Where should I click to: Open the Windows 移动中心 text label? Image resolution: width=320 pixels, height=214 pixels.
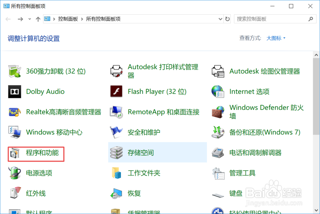(54, 132)
